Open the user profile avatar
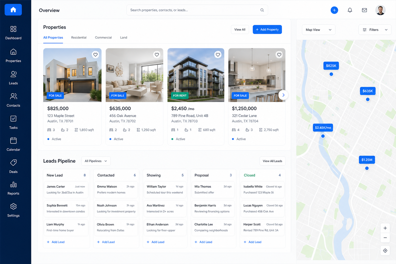396x264 pixels. pos(380,10)
